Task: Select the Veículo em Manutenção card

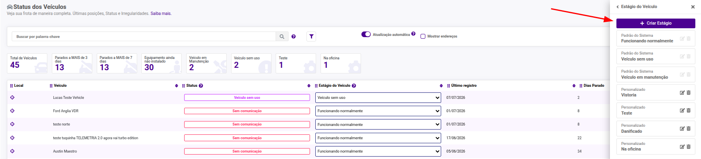Action: [206, 63]
